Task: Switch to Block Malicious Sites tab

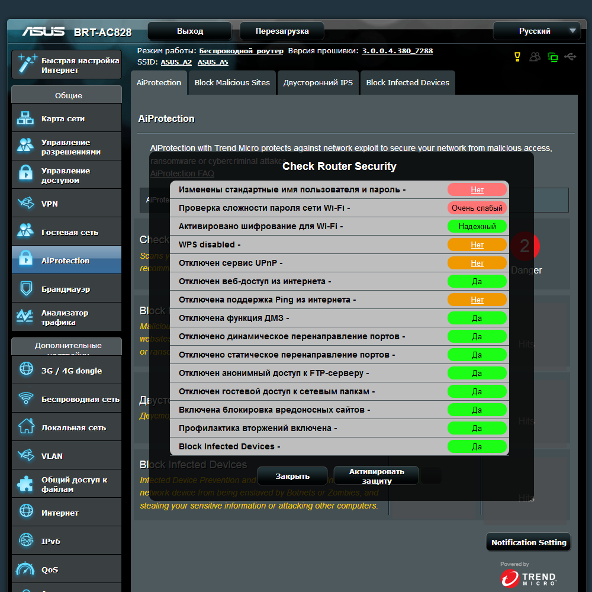Action: coord(232,83)
